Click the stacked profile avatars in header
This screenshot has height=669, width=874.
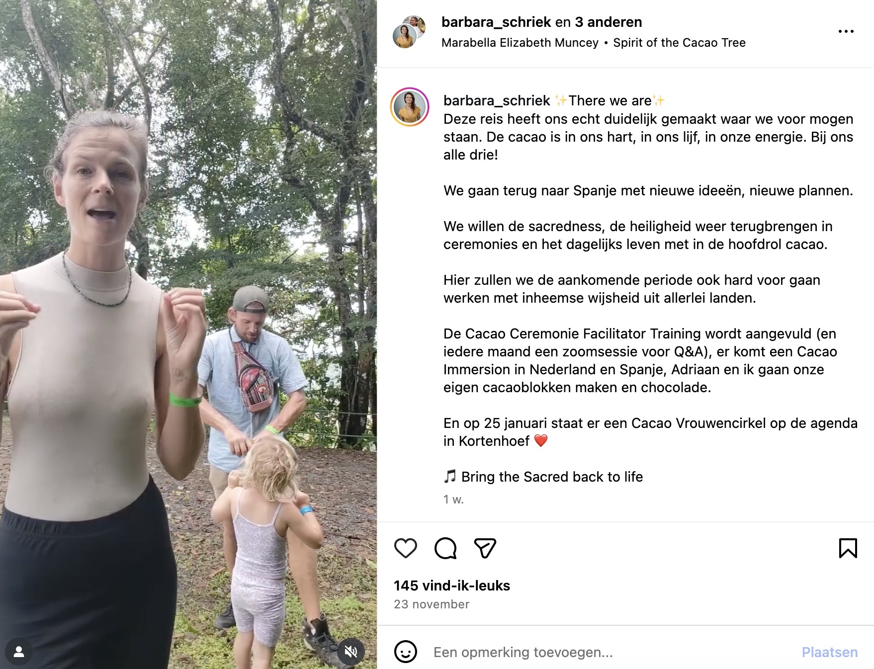[x=409, y=31]
